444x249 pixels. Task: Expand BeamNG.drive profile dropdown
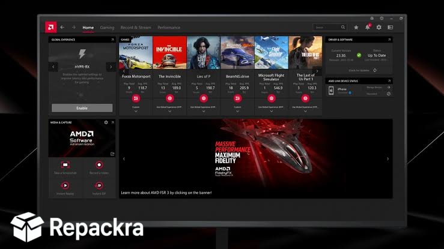click(237, 112)
